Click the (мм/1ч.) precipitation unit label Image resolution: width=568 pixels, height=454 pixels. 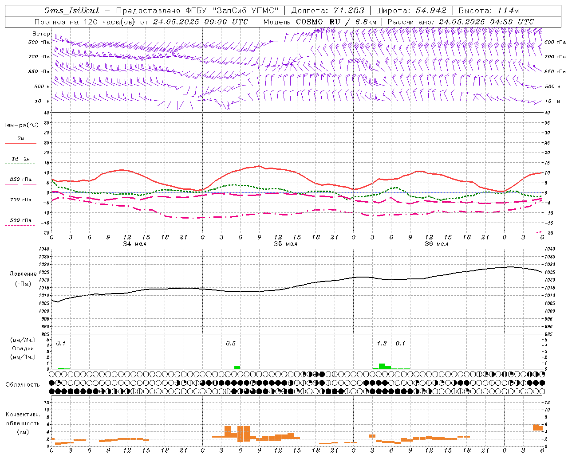(23, 357)
